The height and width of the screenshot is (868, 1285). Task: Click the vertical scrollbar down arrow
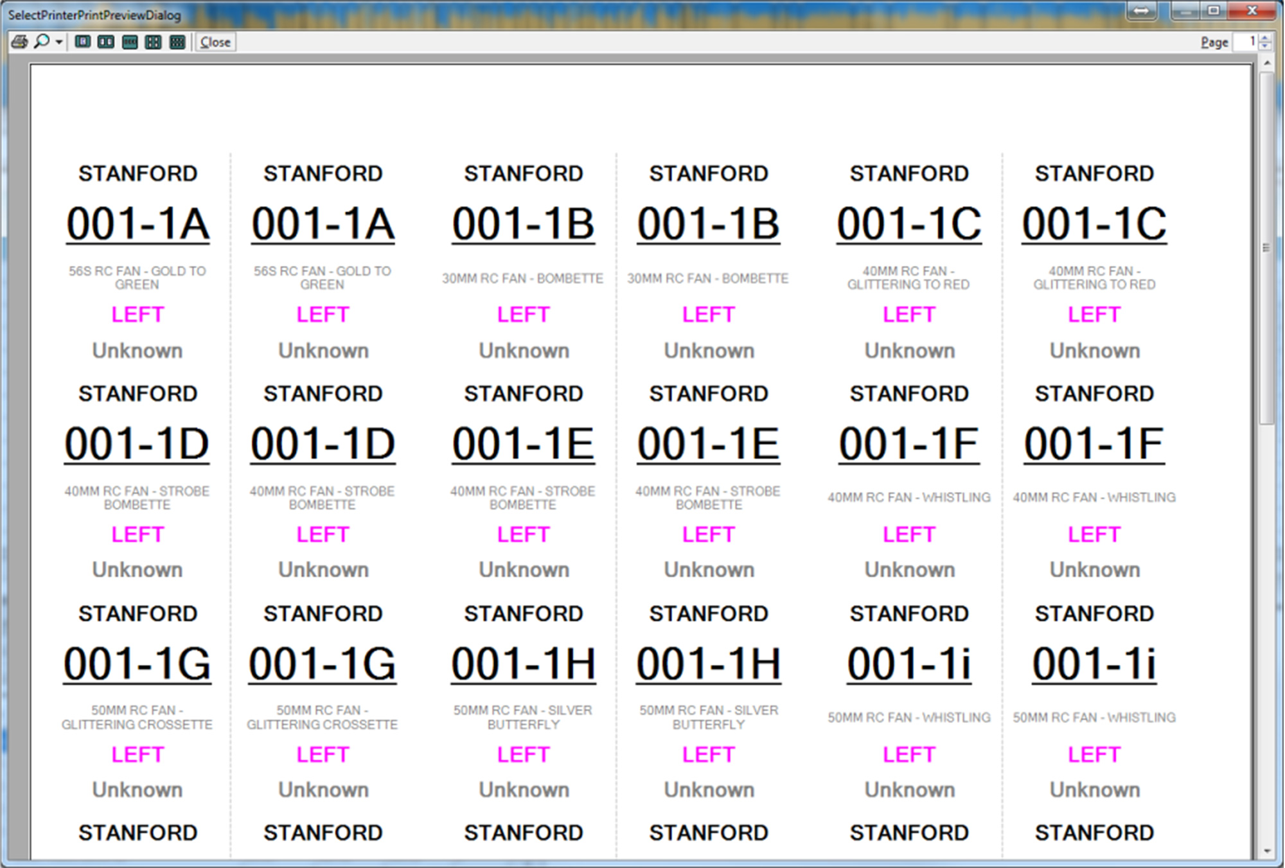click(x=1266, y=851)
